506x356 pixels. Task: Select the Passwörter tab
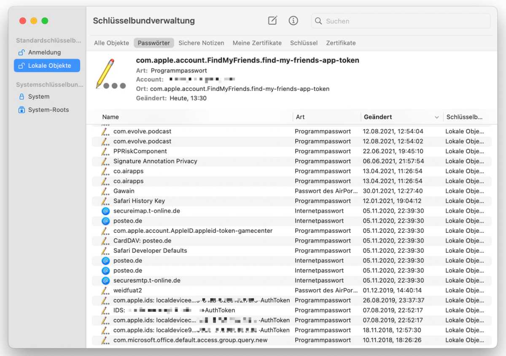154,43
